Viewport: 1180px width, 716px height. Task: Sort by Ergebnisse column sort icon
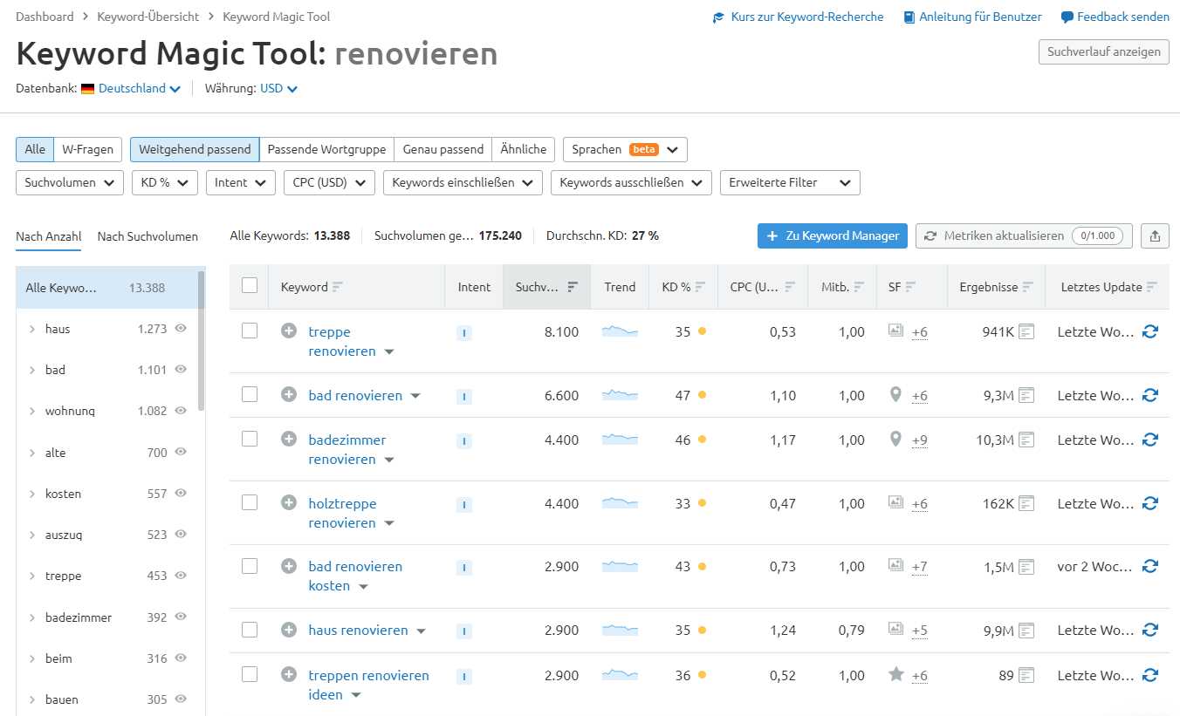(1027, 287)
